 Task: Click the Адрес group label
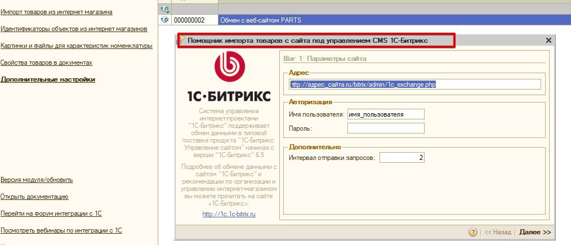pos(298,73)
